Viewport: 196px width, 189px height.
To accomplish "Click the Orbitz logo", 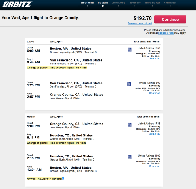I will coord(17,4).
